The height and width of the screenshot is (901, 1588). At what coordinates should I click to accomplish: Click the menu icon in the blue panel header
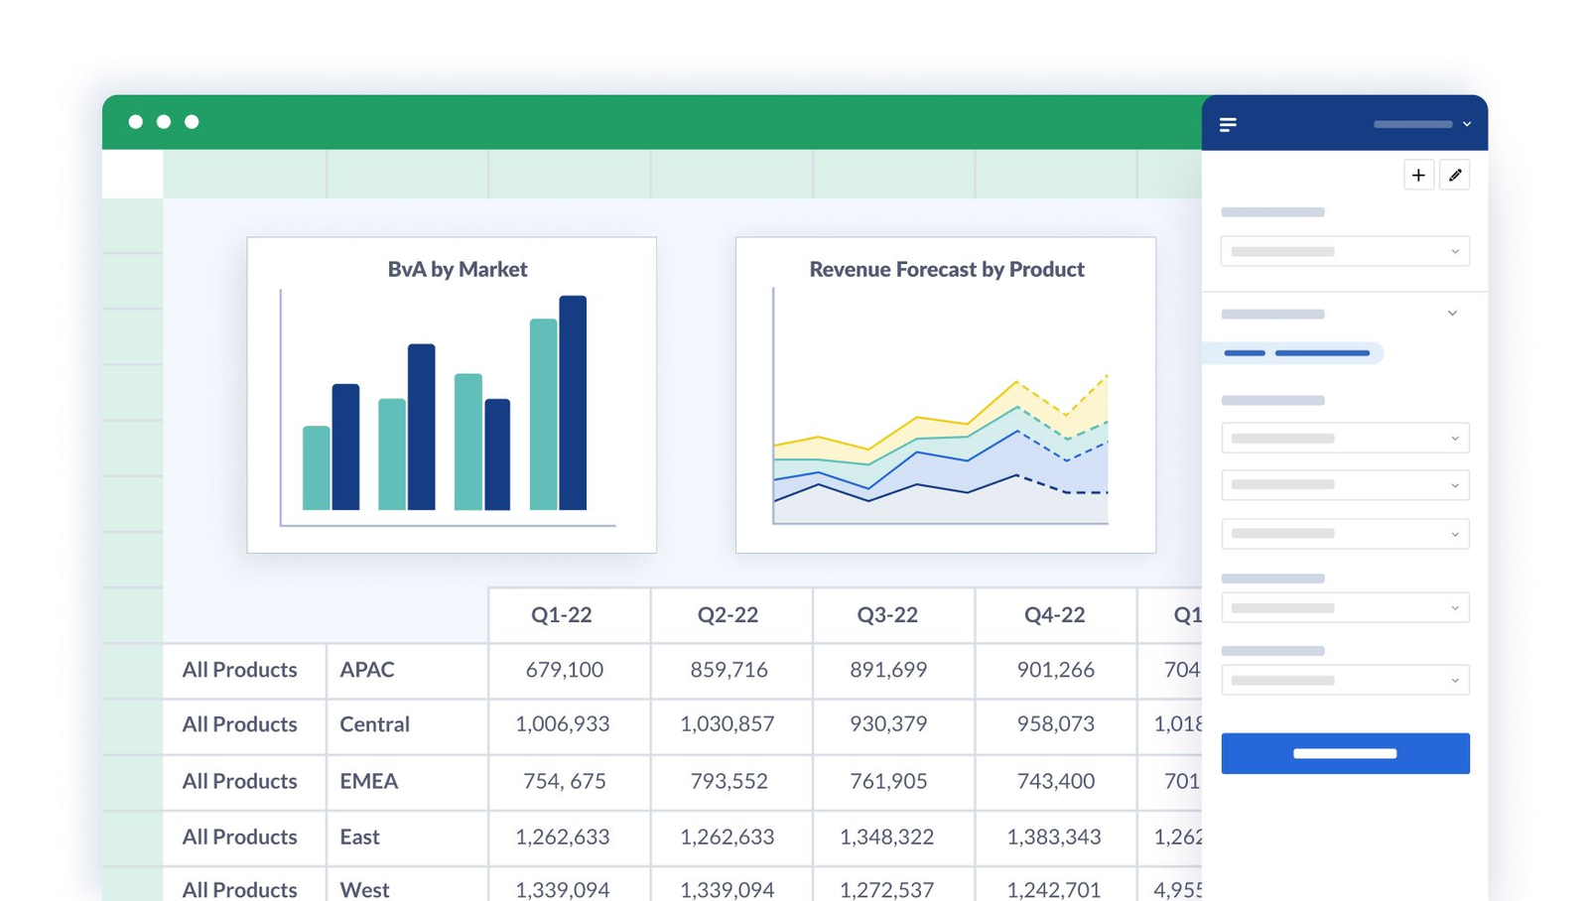[x=1228, y=124]
